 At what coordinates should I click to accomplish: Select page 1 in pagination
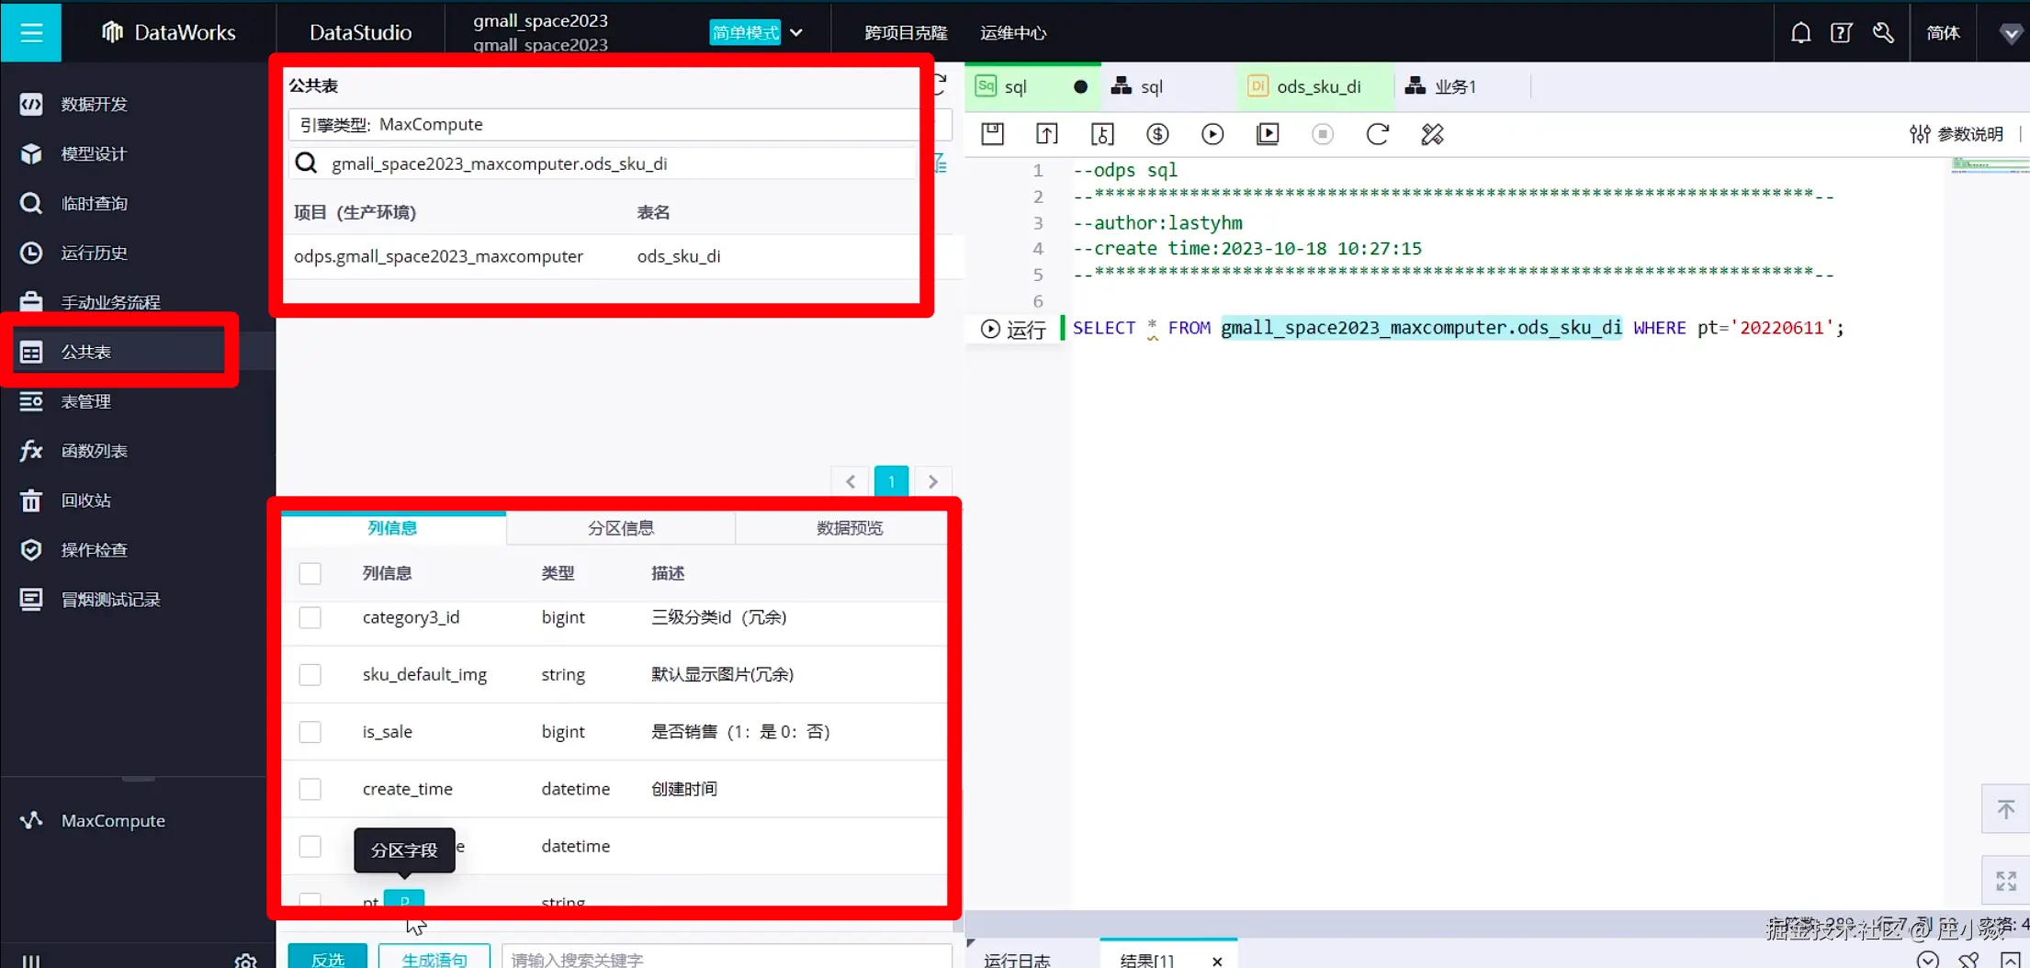pyautogui.click(x=891, y=481)
